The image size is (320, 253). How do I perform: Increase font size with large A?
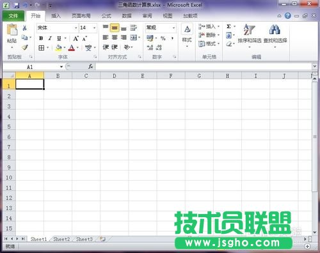76,38
